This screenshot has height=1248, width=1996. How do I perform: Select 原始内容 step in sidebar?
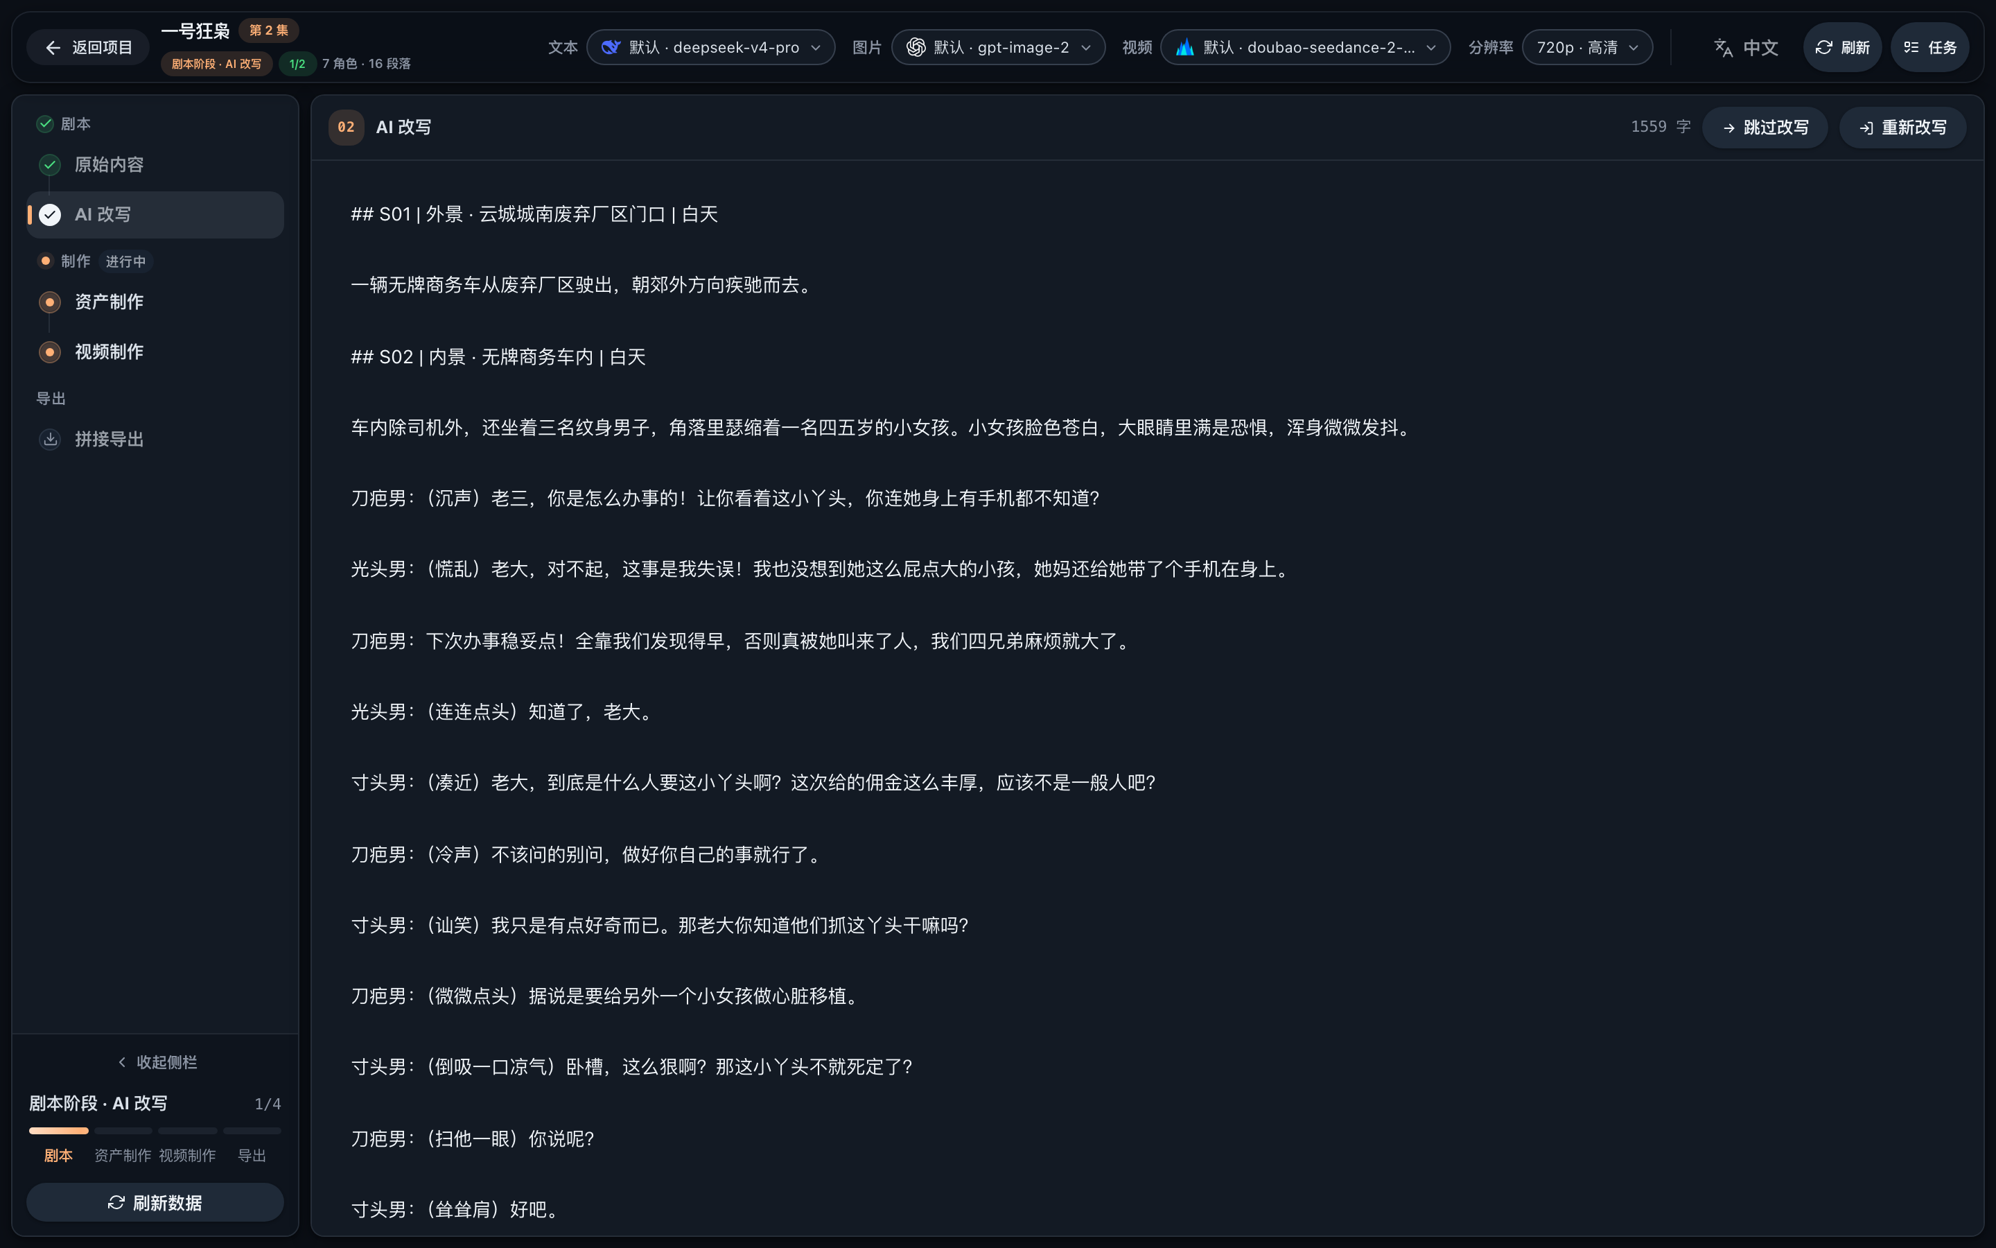click(155, 164)
